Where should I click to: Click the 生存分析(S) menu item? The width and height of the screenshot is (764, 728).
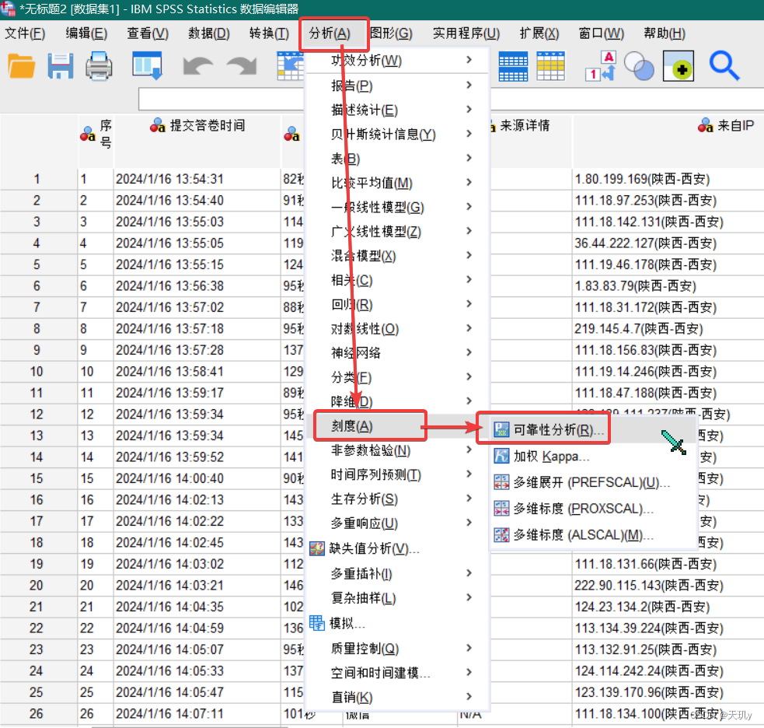pyautogui.click(x=364, y=499)
